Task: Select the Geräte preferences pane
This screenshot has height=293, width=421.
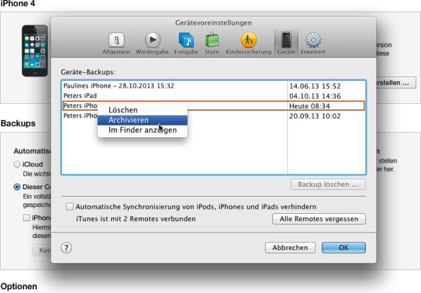Action: click(x=286, y=43)
